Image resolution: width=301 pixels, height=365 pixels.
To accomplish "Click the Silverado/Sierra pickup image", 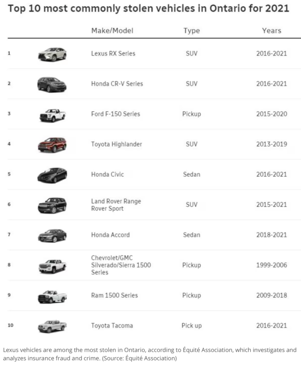I will pyautogui.click(x=52, y=265).
